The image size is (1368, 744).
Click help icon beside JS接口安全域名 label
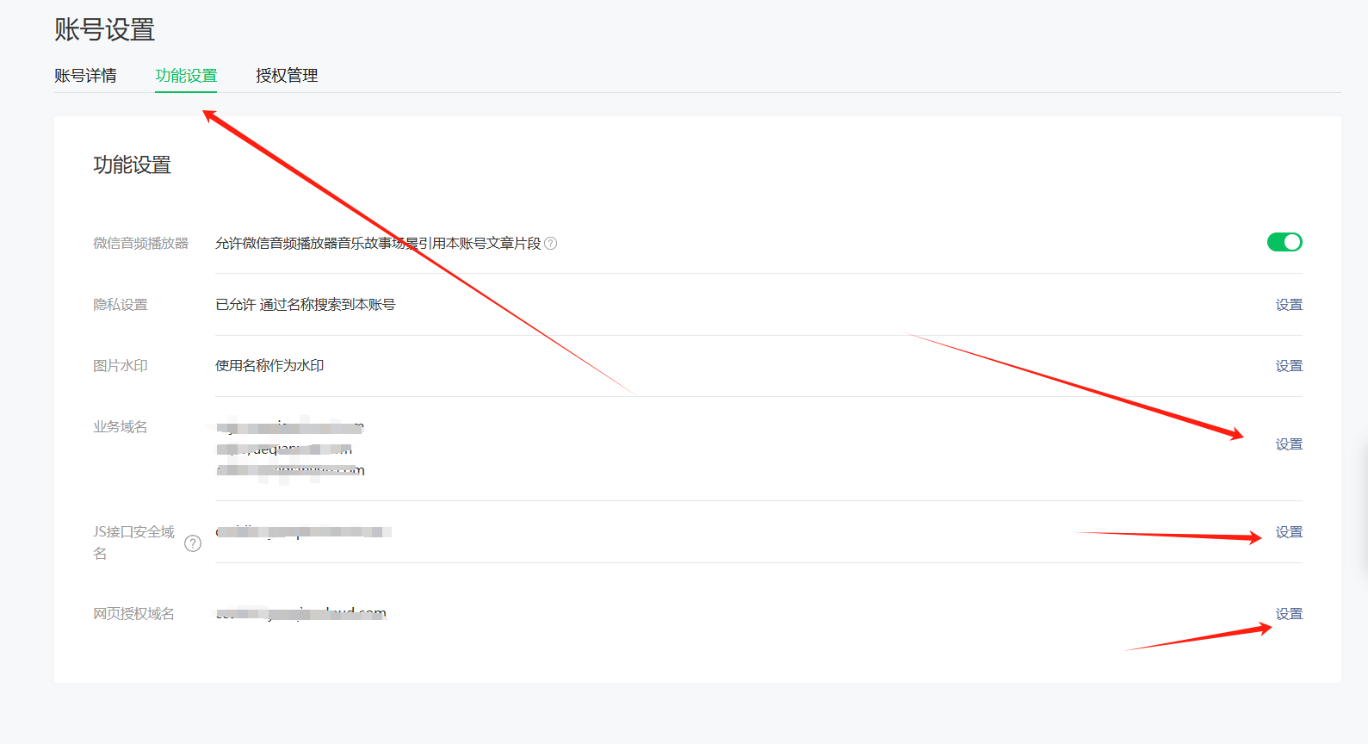[193, 543]
